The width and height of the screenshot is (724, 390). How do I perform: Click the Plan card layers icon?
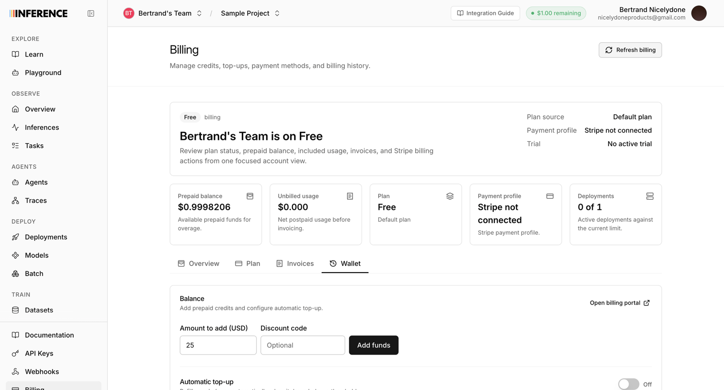(x=450, y=196)
